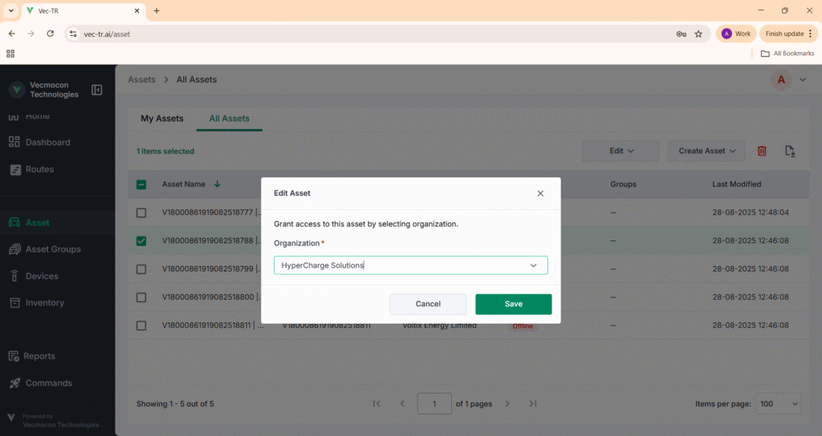Screen dimensions: 822x436
Task: Open Asset Groups in the sidebar
Action: point(53,249)
